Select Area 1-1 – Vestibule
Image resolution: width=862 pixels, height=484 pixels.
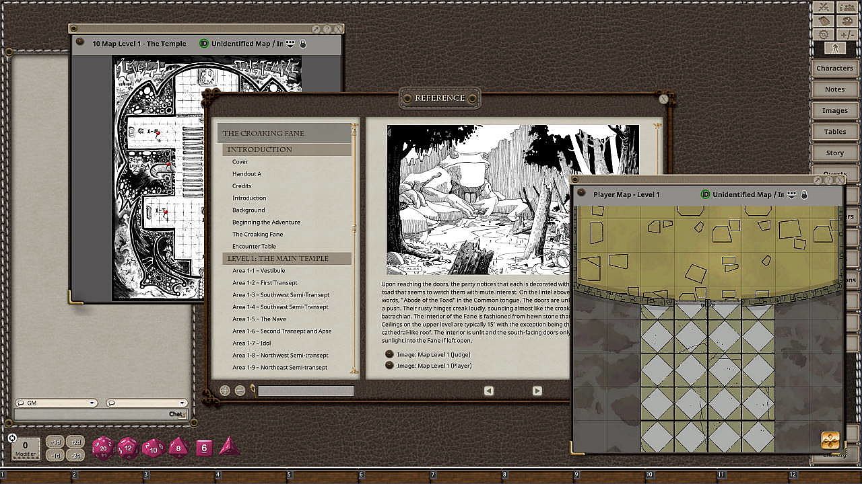point(259,271)
